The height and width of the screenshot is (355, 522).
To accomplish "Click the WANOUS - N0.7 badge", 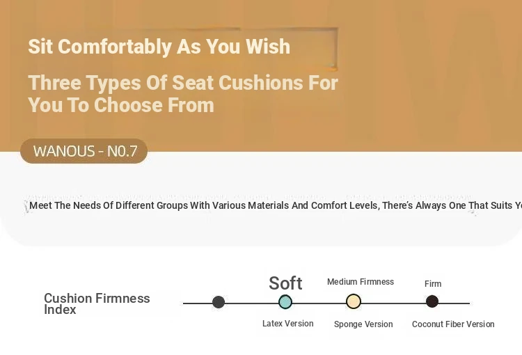I will pos(84,151).
